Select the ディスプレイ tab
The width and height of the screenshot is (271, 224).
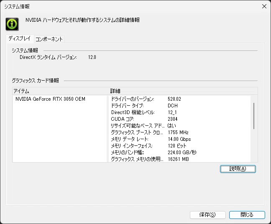pos(20,38)
